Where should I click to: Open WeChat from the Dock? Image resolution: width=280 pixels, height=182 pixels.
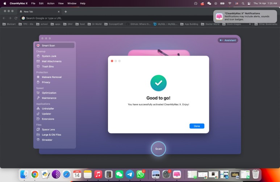click(119, 174)
